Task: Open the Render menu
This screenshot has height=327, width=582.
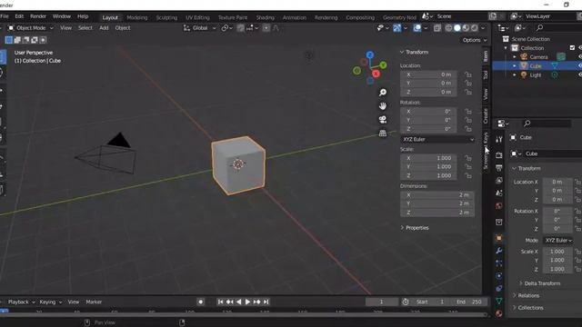Action: pos(38,16)
